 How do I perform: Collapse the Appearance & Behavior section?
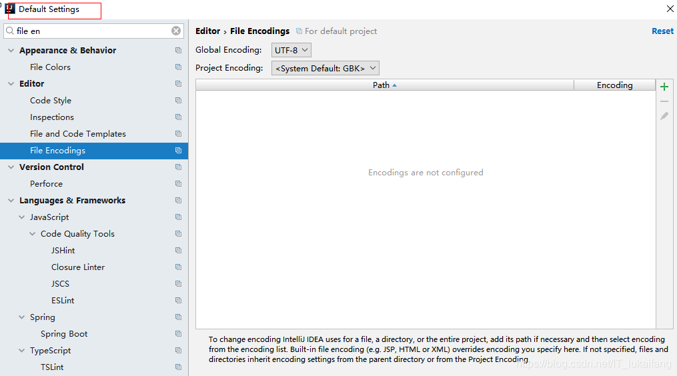click(x=11, y=51)
